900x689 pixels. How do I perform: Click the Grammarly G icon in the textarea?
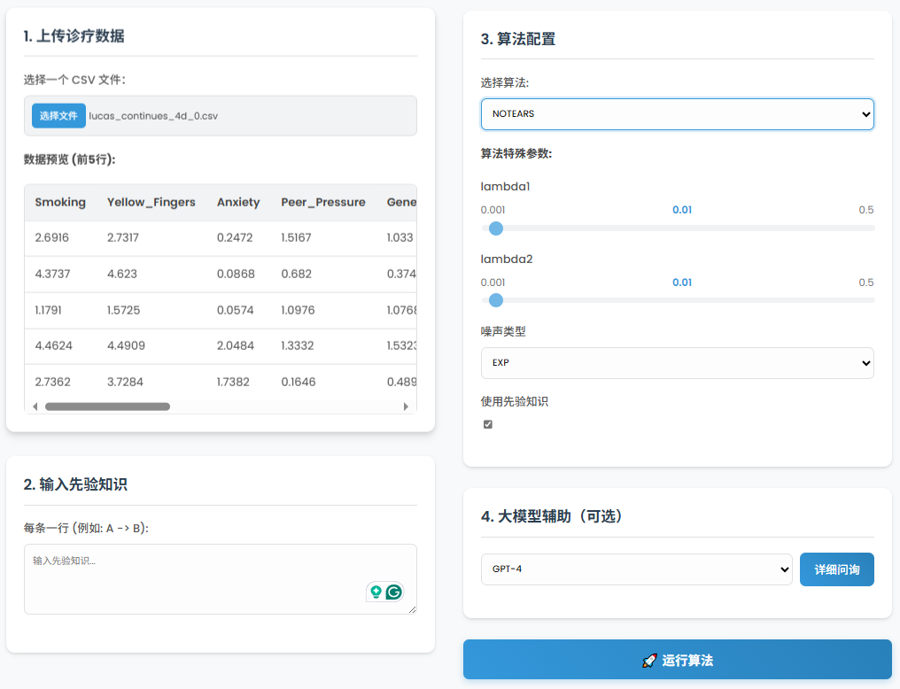pos(394,592)
